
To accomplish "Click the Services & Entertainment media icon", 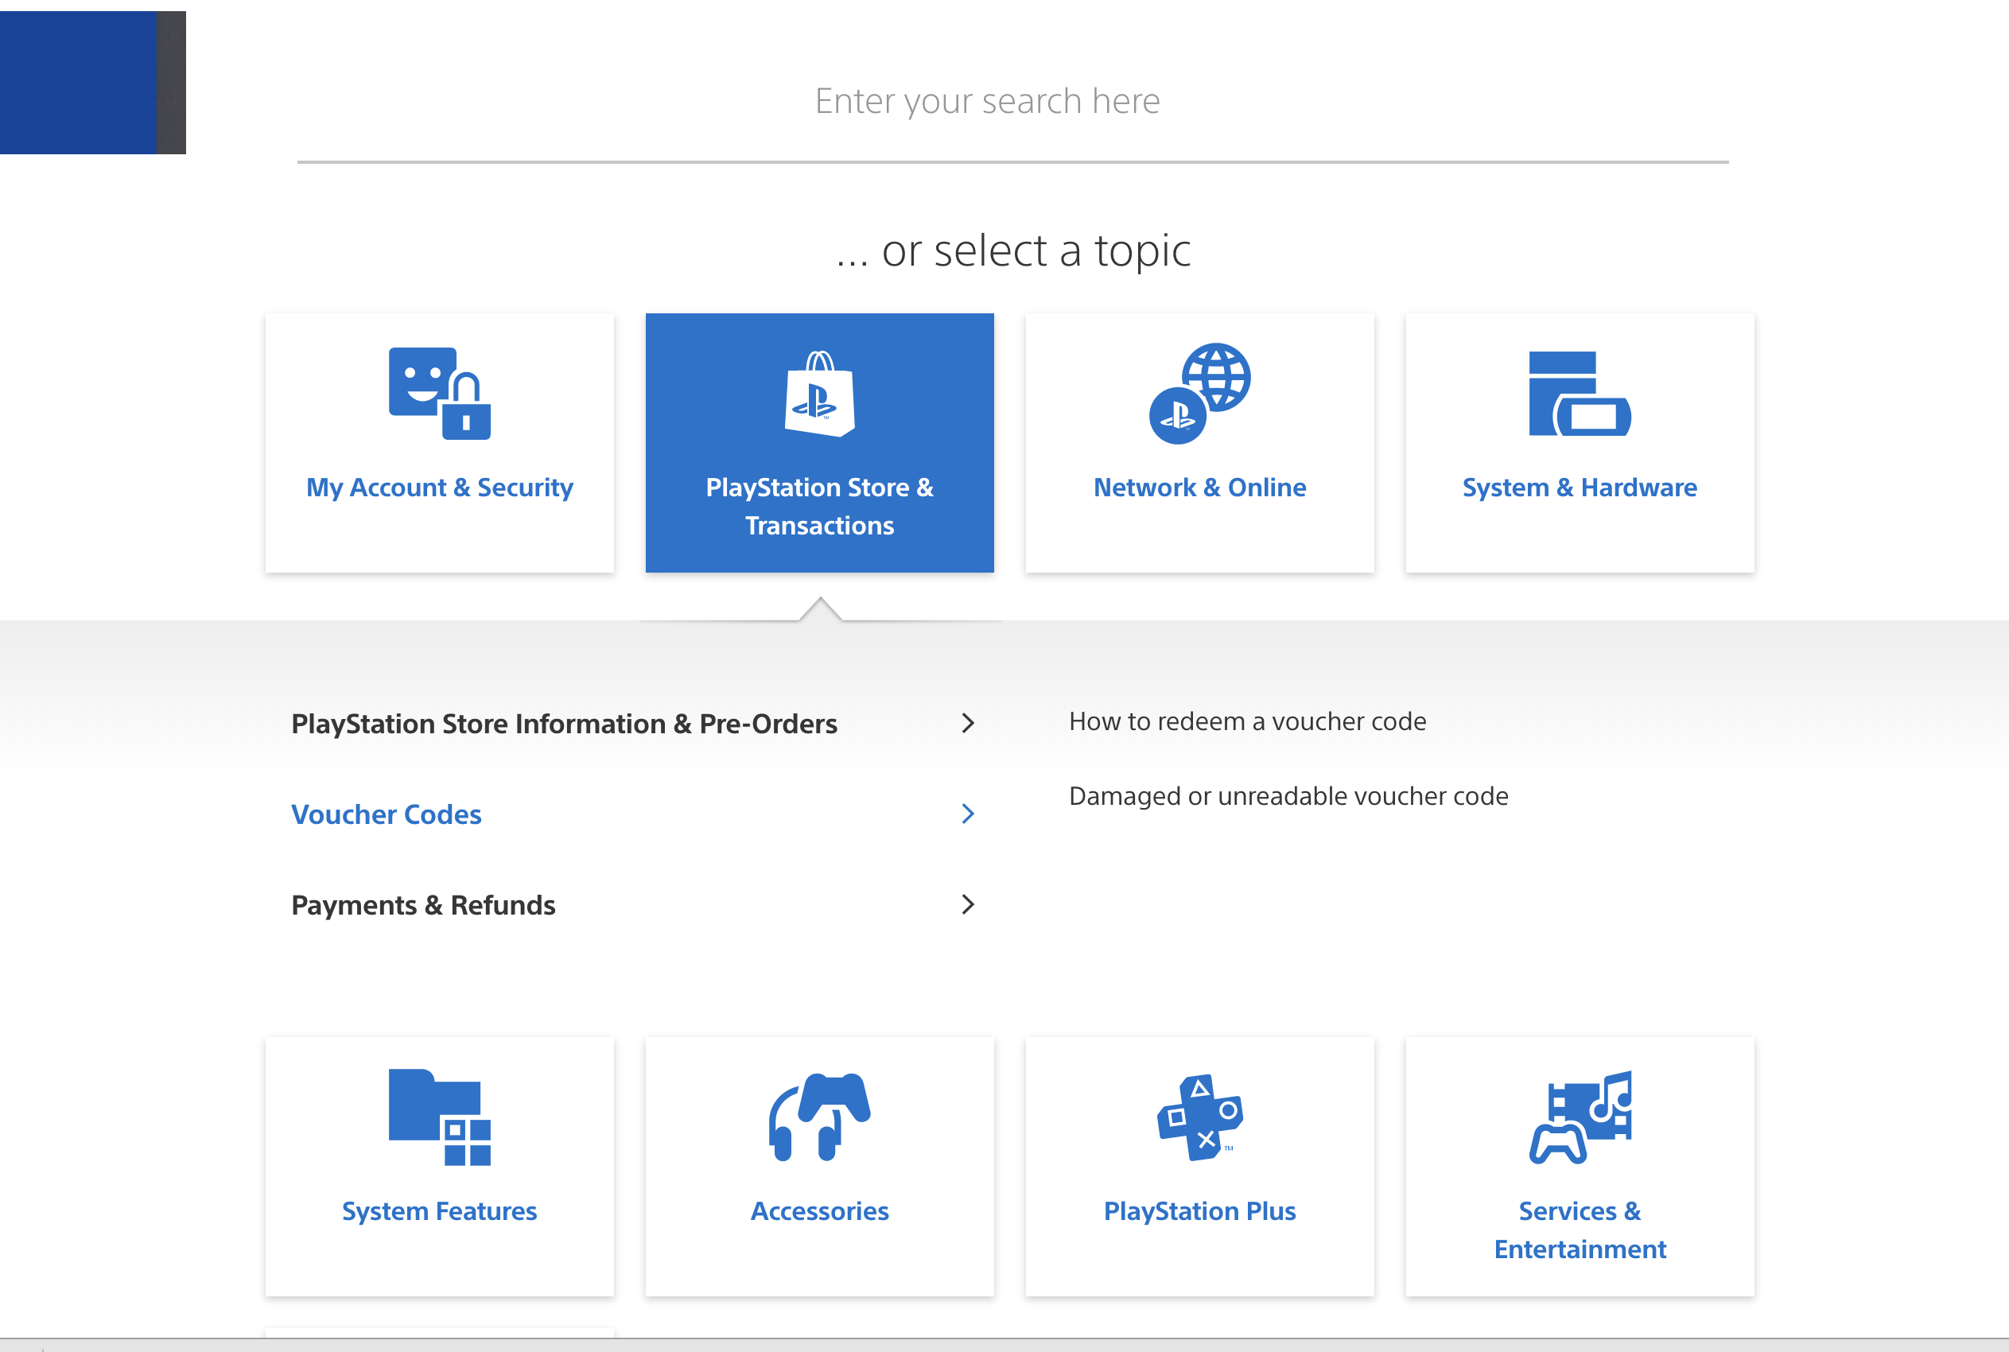I will (1580, 1117).
